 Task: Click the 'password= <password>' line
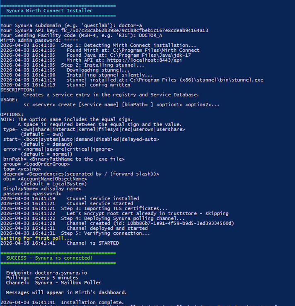pos(32,194)
